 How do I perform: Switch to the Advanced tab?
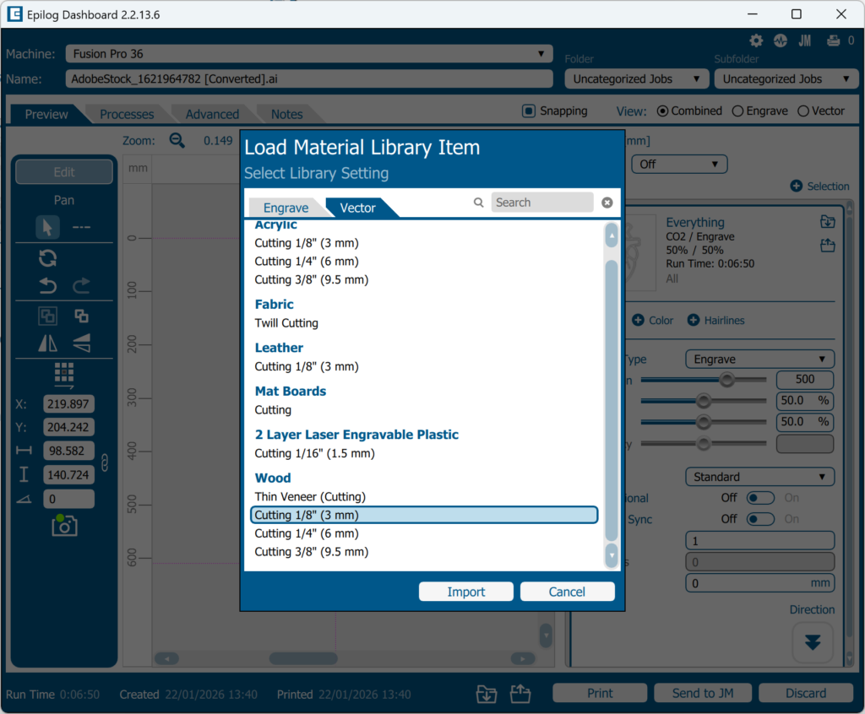[x=212, y=114]
